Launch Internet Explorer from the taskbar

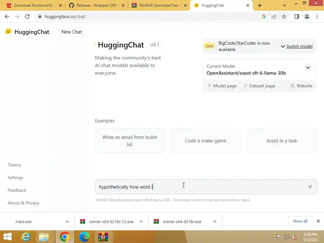[26, 237]
